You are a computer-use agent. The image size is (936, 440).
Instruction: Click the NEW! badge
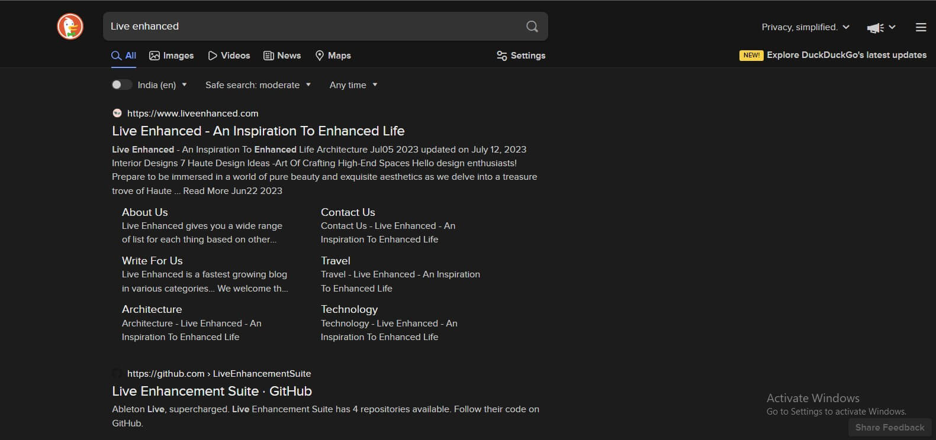751,55
